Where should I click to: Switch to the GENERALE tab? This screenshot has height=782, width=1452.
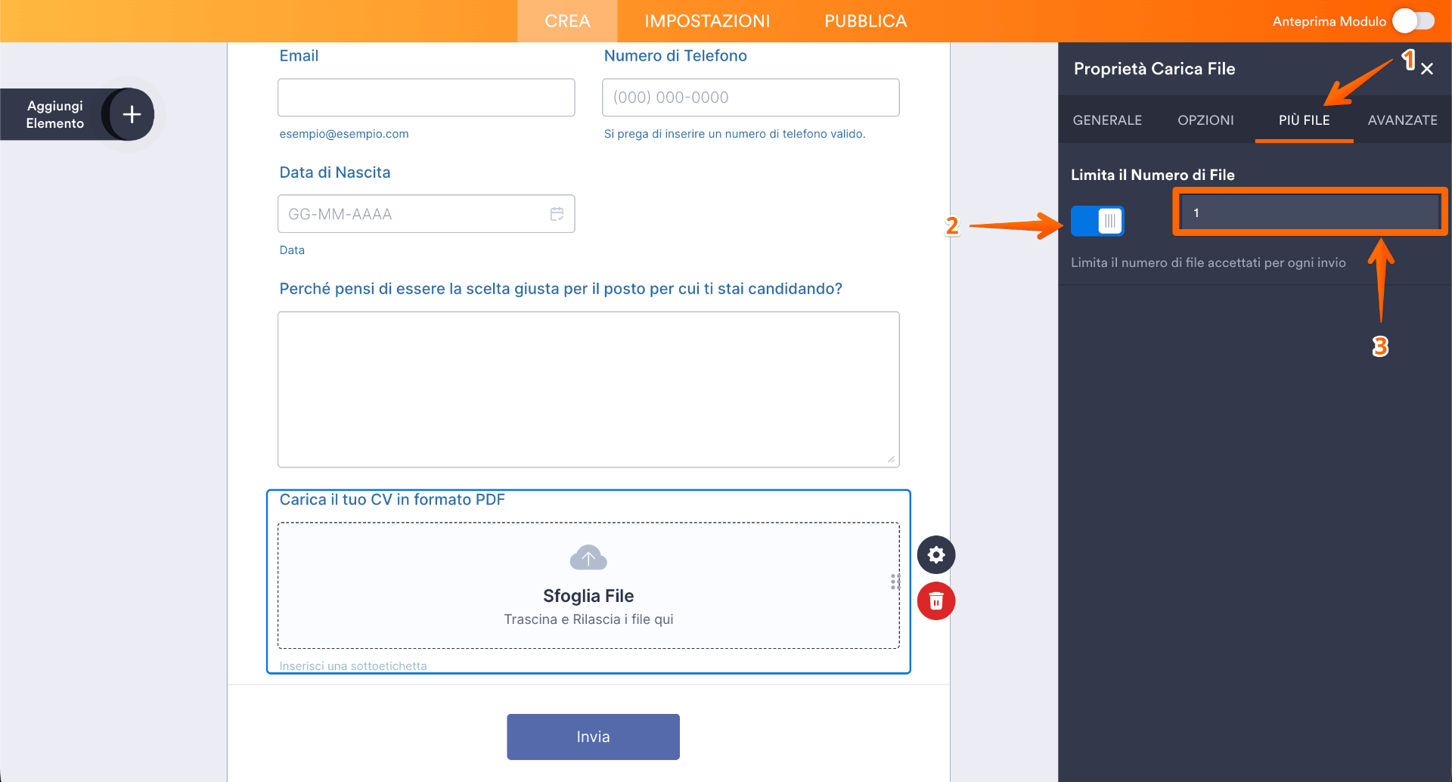pyautogui.click(x=1106, y=119)
